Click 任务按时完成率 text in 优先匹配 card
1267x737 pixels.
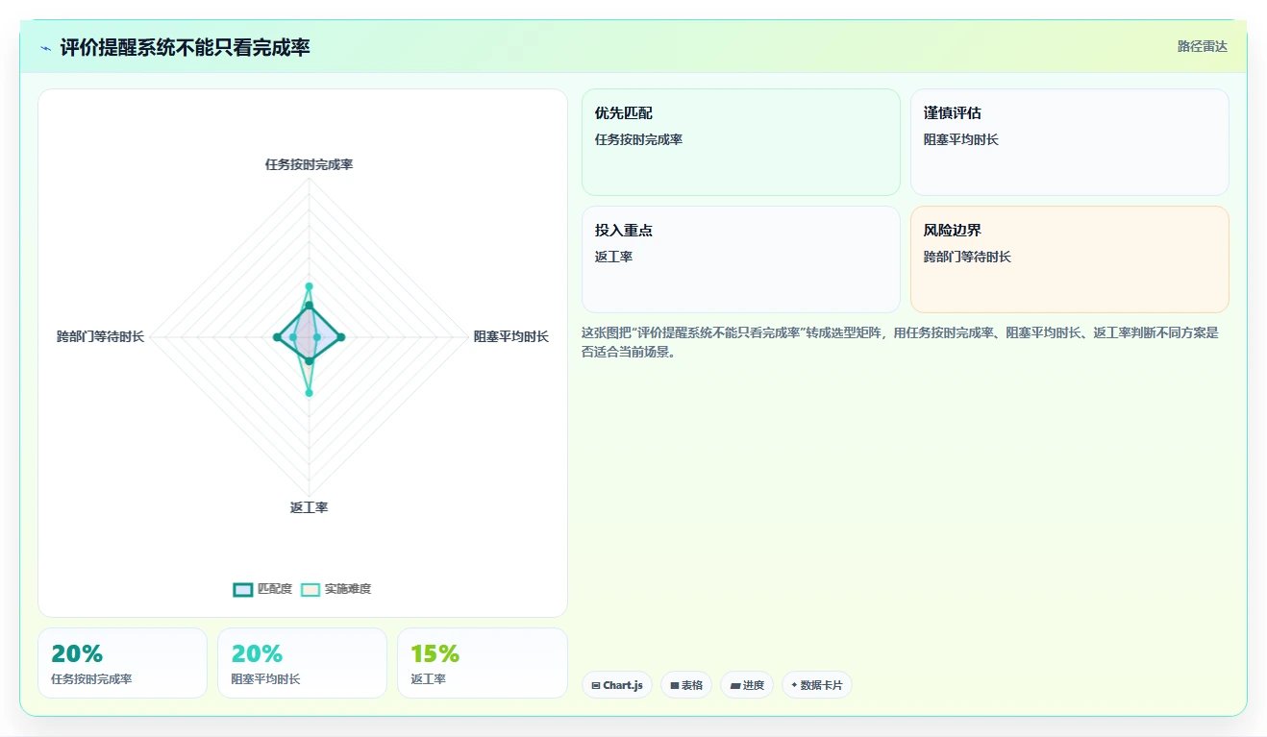pyautogui.click(x=638, y=139)
